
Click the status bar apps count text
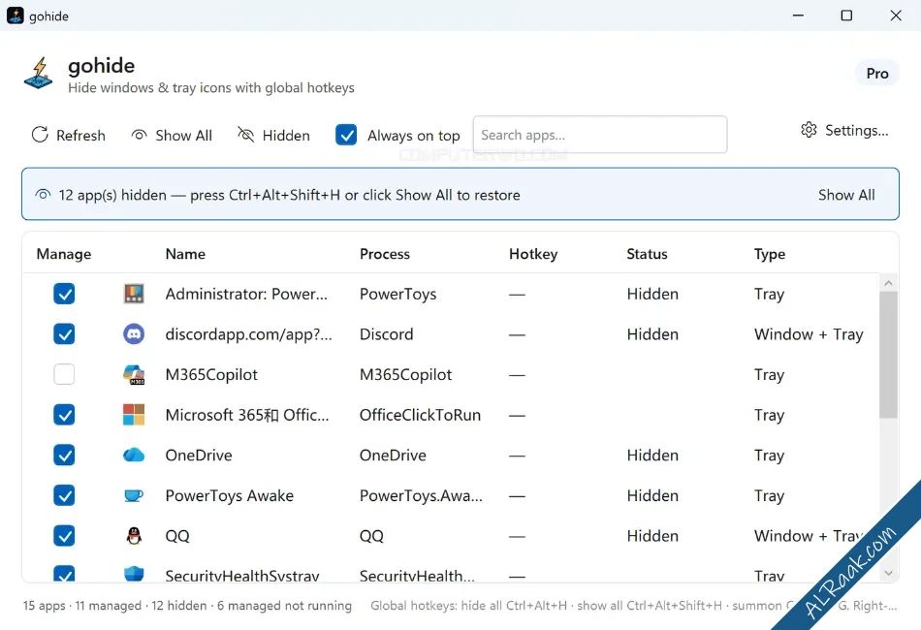pyautogui.click(x=187, y=606)
